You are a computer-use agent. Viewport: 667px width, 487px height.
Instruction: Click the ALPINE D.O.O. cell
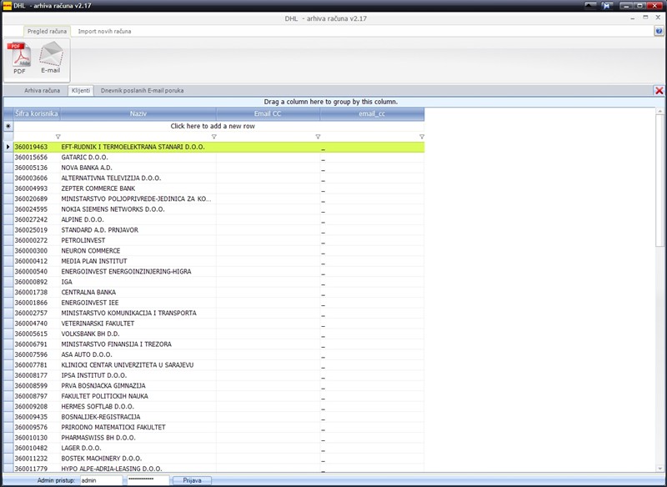tap(138, 220)
